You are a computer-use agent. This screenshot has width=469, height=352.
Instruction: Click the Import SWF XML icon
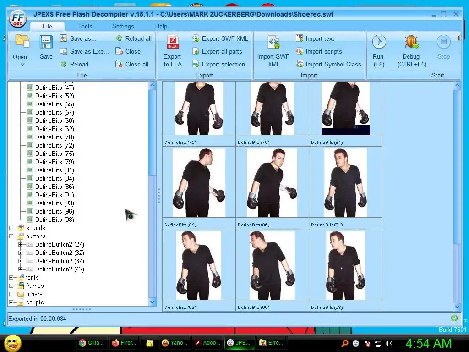click(274, 42)
